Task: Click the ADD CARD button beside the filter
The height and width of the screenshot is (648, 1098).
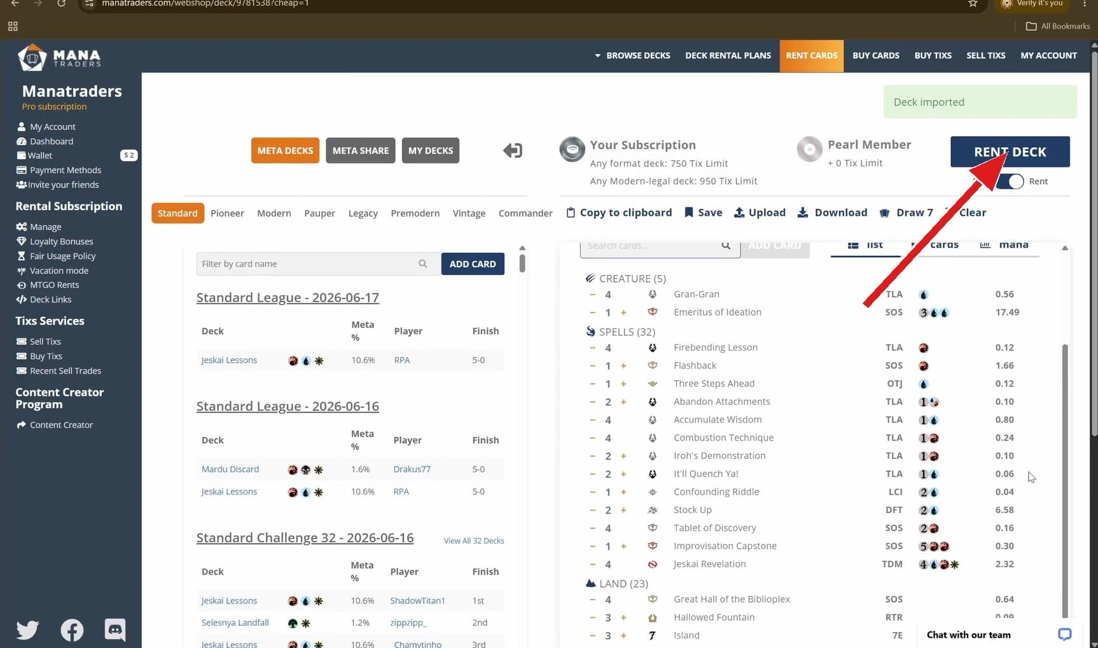Action: [x=473, y=264]
